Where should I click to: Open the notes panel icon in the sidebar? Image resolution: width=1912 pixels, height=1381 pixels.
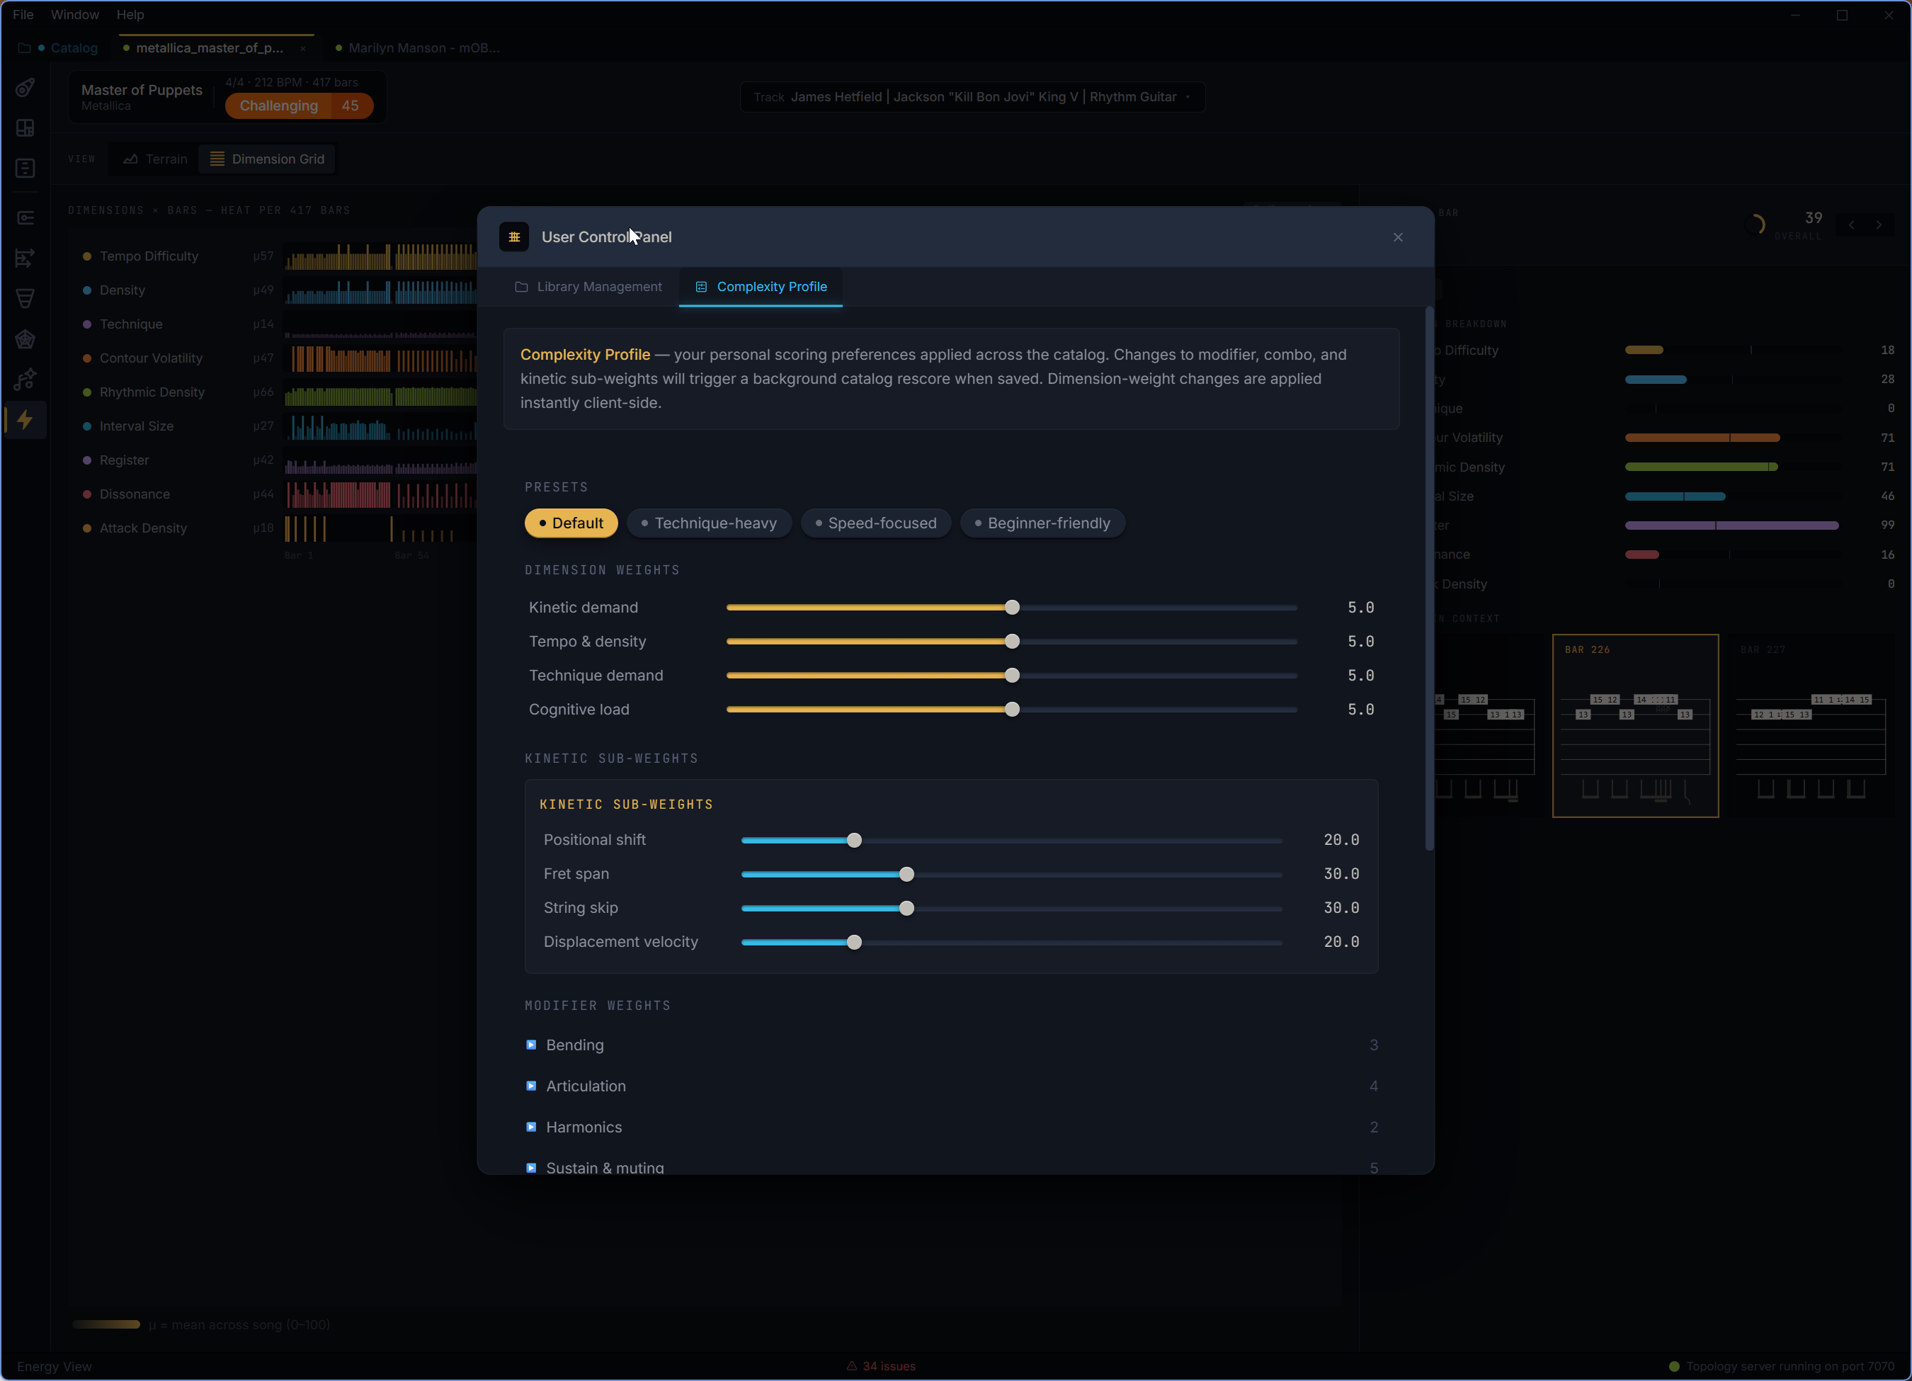[25, 169]
